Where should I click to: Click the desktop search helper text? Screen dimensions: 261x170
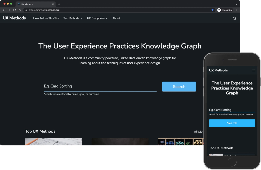72,94
